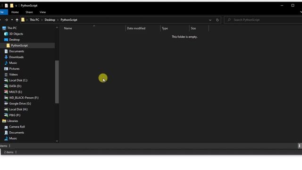302x170 pixels.
Task: Open Local Disk (C:) drive
Action: pos(18,80)
